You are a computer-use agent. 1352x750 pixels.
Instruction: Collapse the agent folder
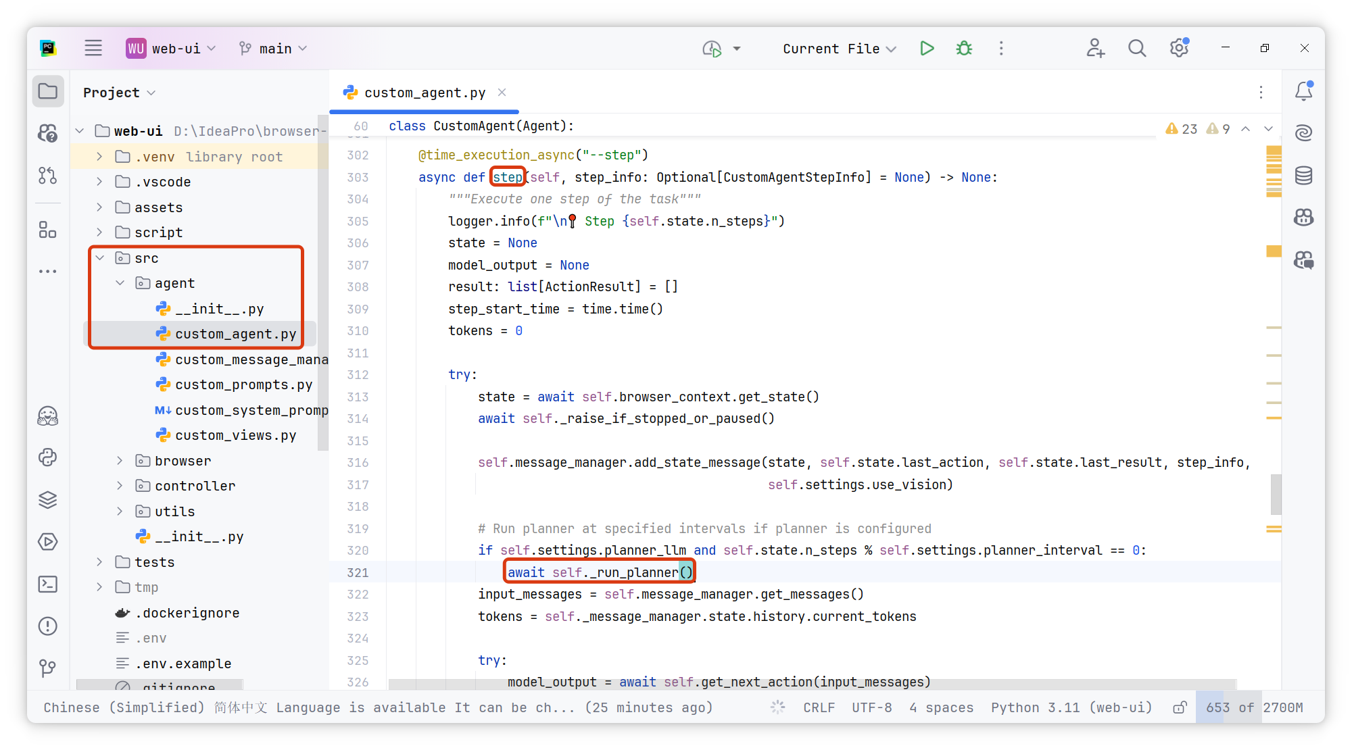[x=120, y=283]
